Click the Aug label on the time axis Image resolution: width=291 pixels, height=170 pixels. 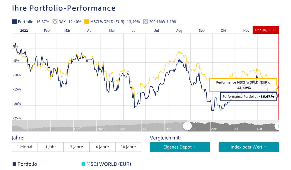point(179,30)
